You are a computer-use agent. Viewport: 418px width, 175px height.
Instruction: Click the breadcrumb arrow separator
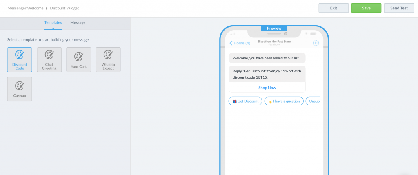point(47,9)
